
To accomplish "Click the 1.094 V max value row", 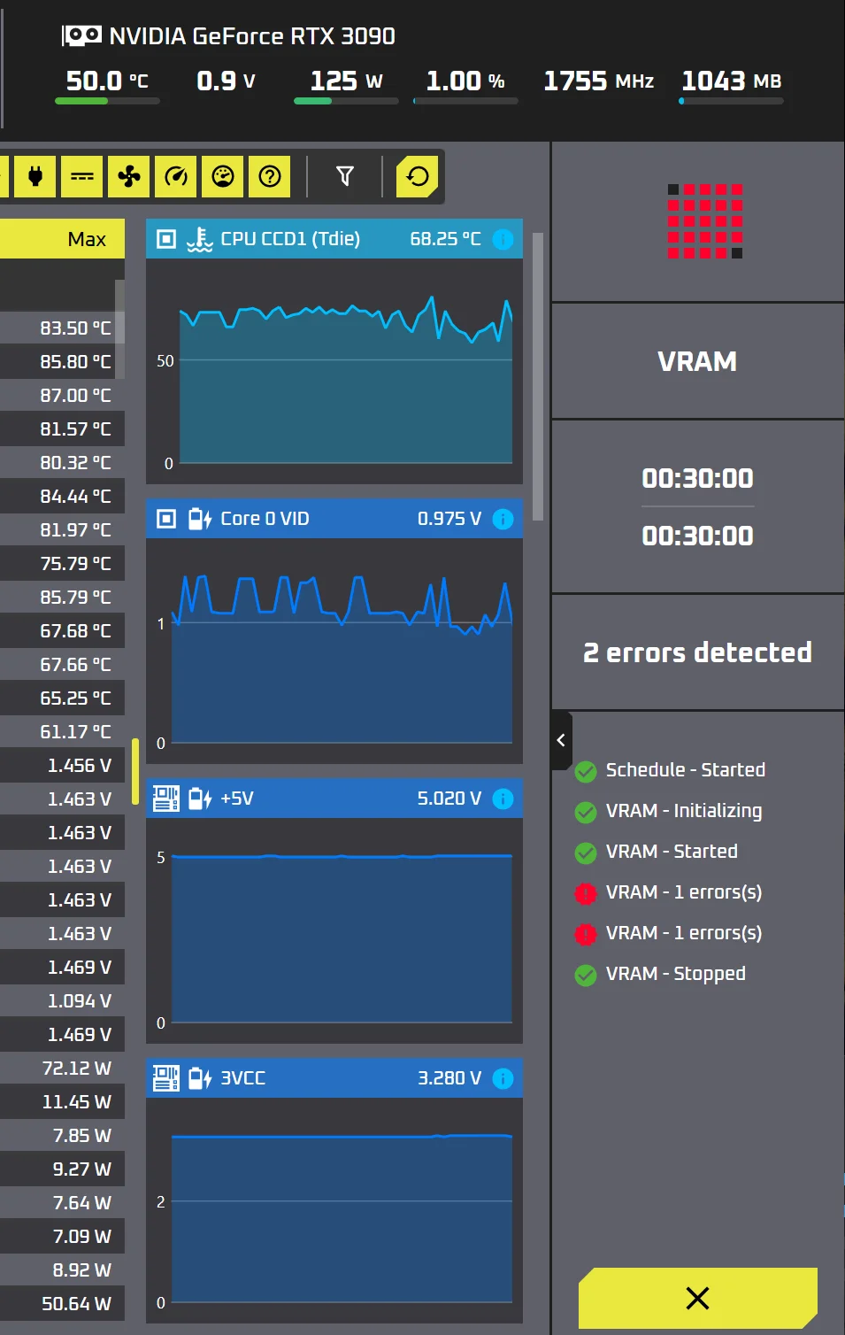I will [x=62, y=1000].
